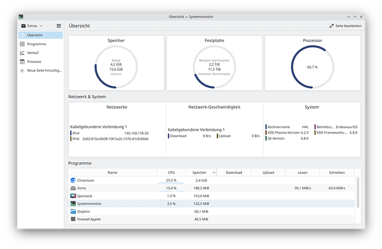Click the Qt-Version 6.8.0 entry
This screenshot has width=382, height=249.
click(287, 139)
